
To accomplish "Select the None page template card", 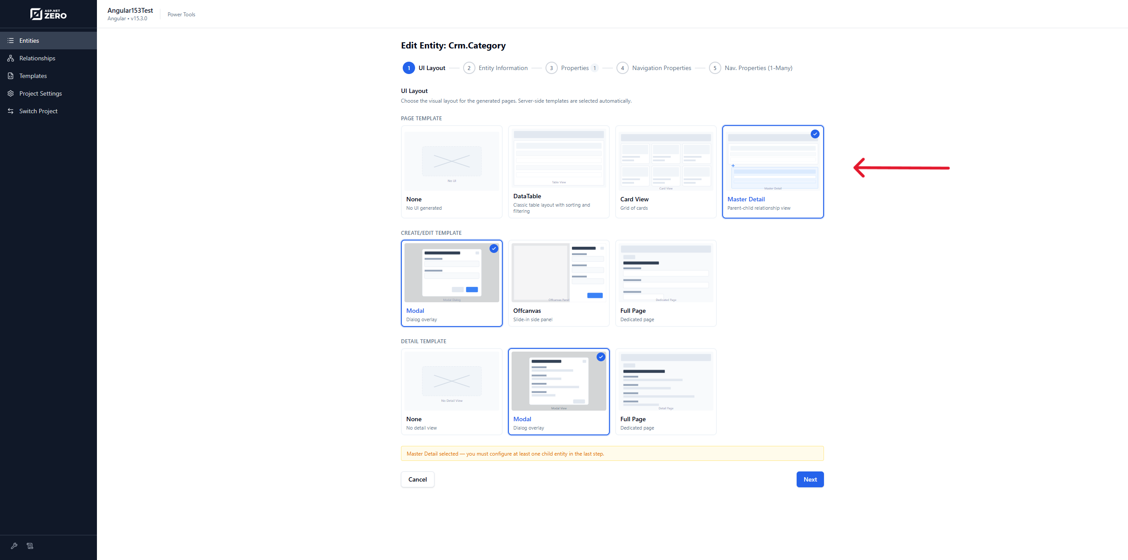I will tap(452, 172).
